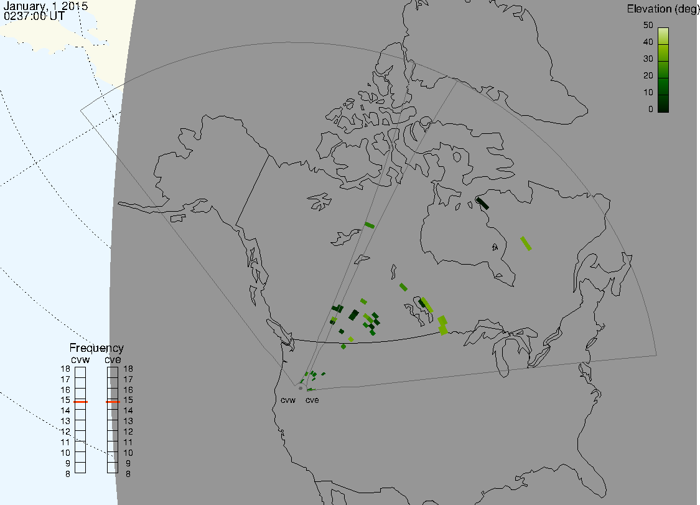
Task: Click the cve frequency scale value 18
Action: (128, 369)
